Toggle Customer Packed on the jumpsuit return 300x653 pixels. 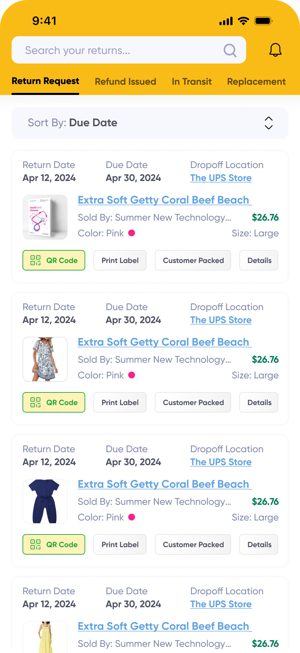pyautogui.click(x=193, y=544)
